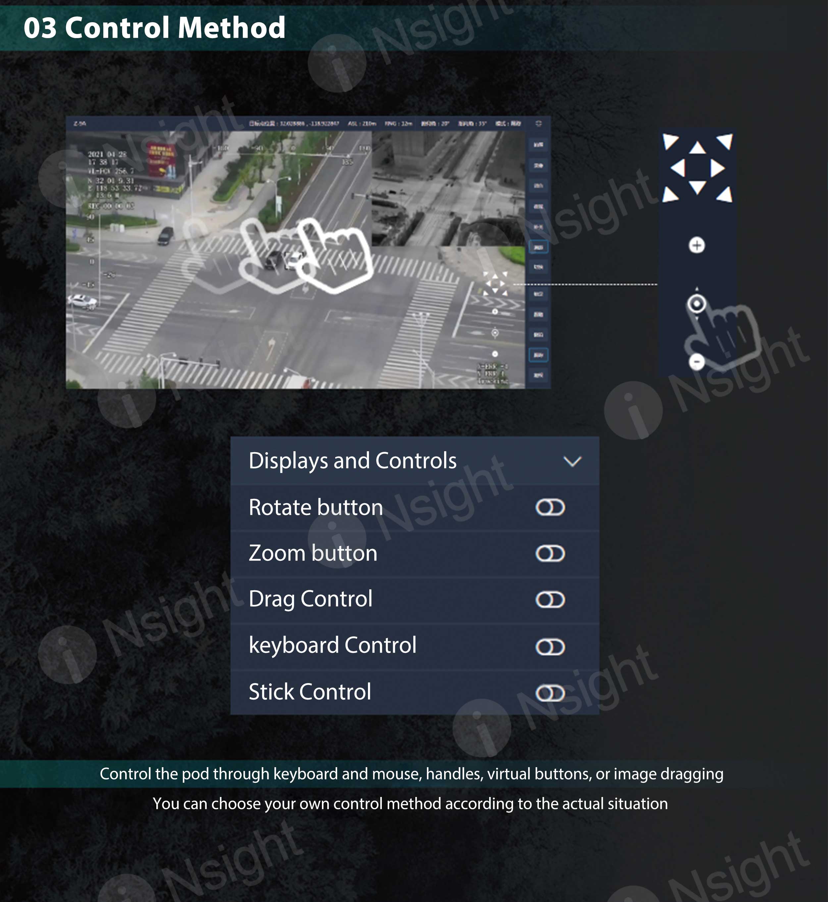This screenshot has width=828, height=902.
Task: Click the circular zoom slider knob
Action: (x=697, y=304)
